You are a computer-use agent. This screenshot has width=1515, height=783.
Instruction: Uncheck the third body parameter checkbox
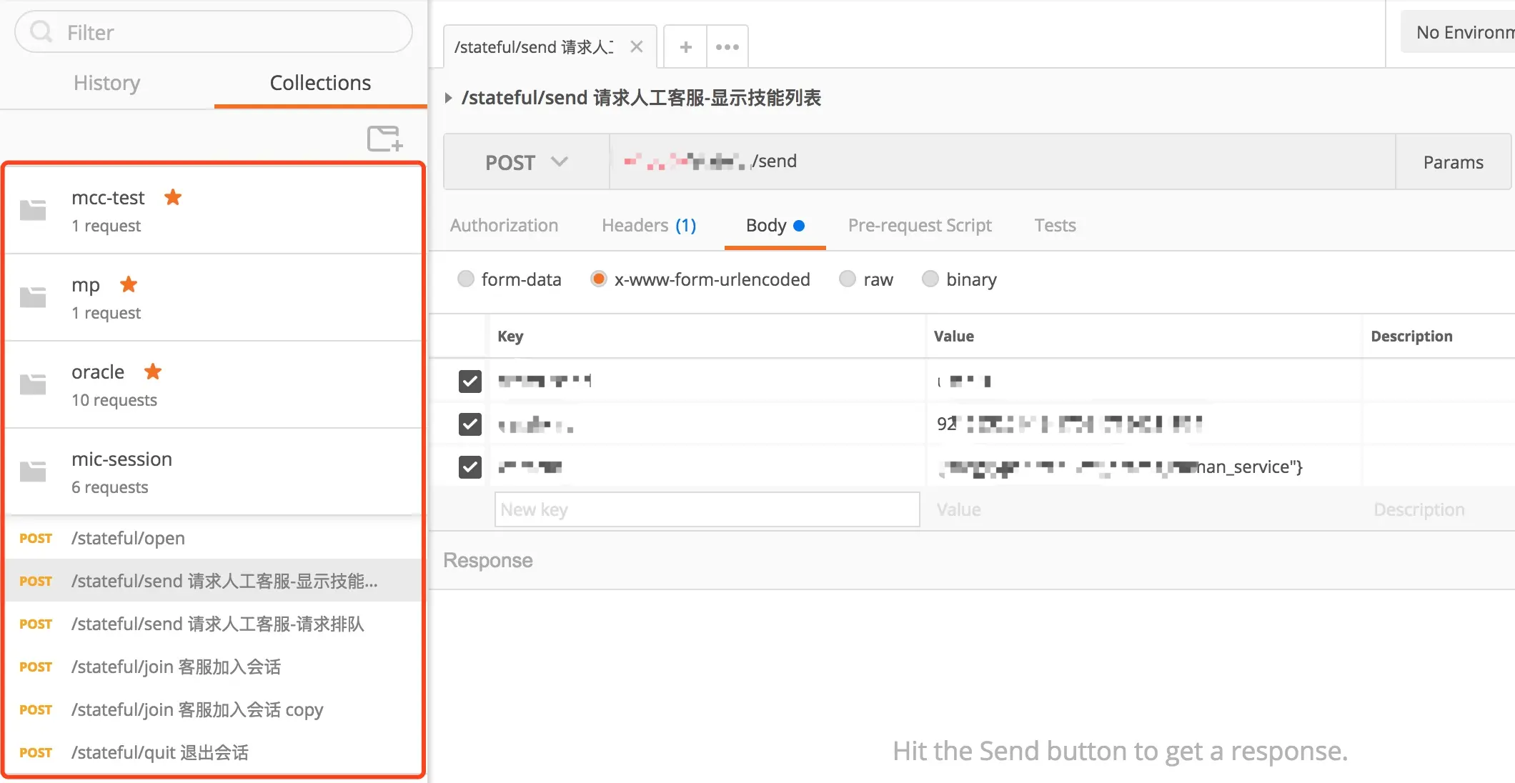pos(470,467)
